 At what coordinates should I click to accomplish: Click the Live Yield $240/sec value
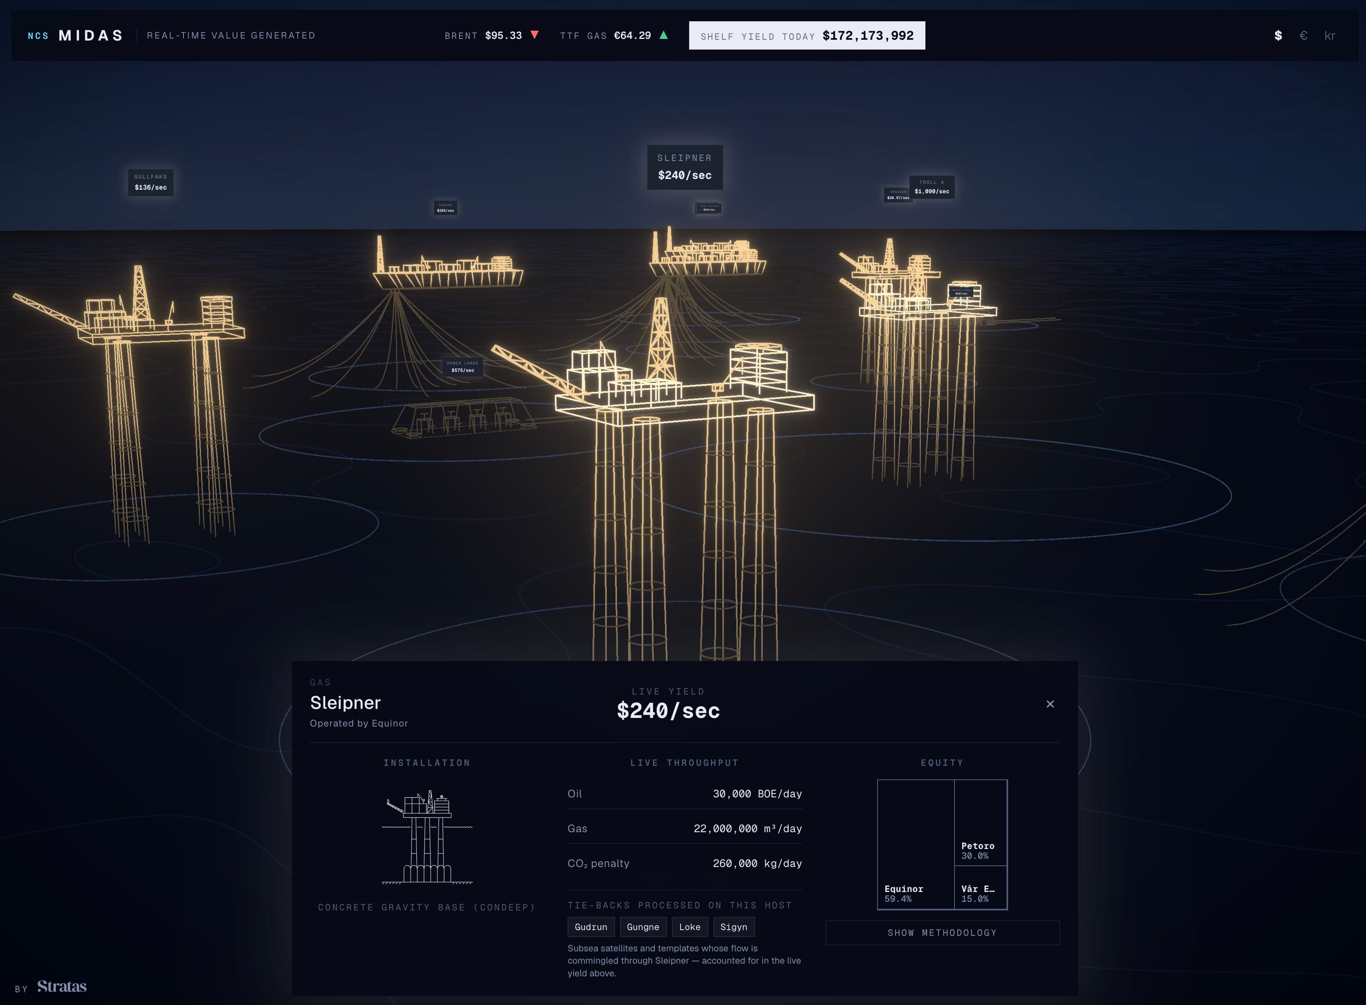pos(668,711)
